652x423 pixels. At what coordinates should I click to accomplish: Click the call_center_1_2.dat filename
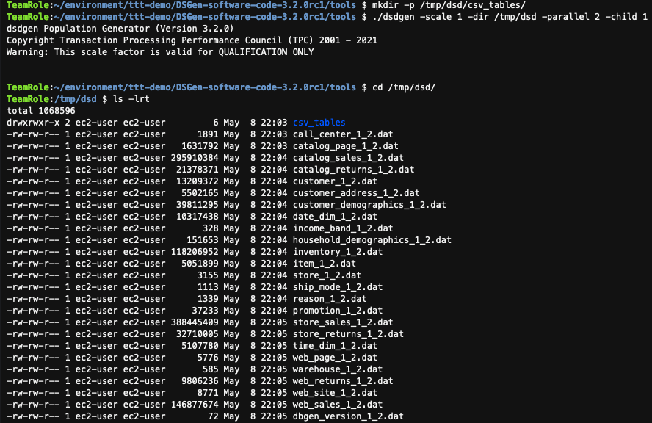pyautogui.click(x=343, y=134)
